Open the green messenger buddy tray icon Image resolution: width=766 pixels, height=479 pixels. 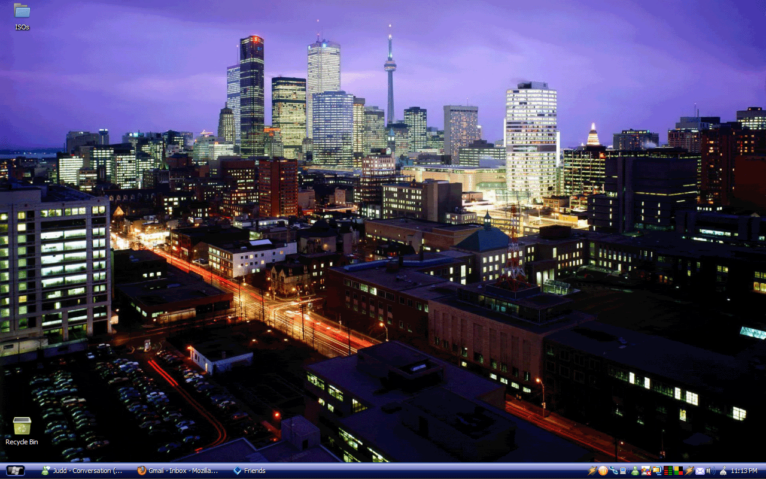pos(635,471)
